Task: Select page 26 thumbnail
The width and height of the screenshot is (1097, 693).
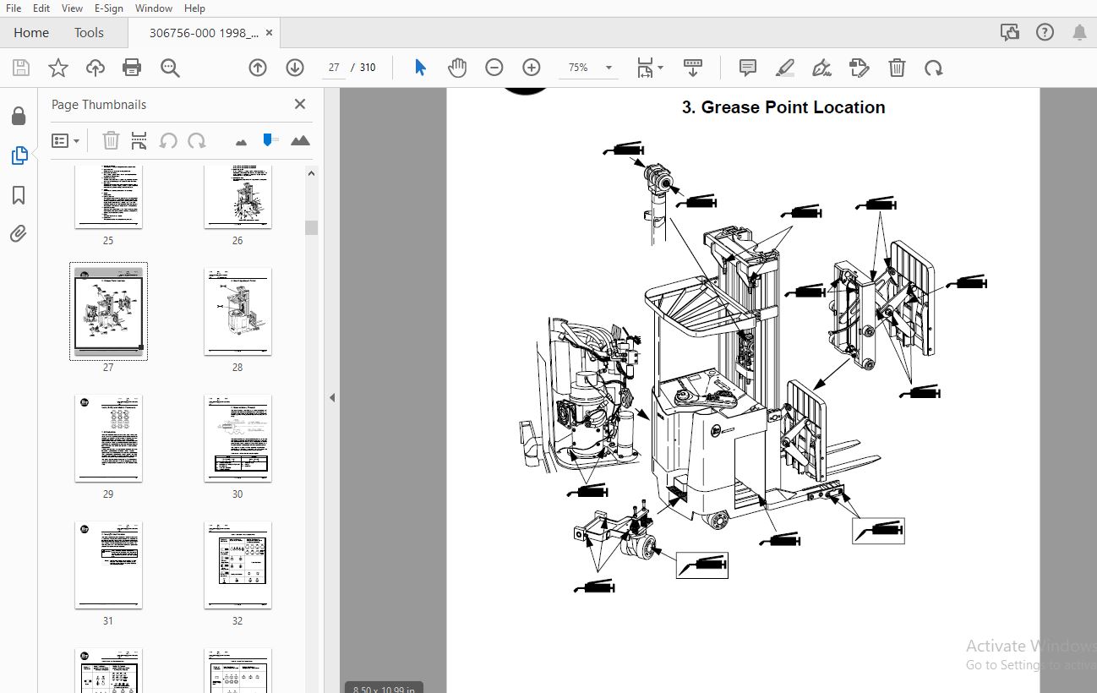Action: click(x=237, y=197)
